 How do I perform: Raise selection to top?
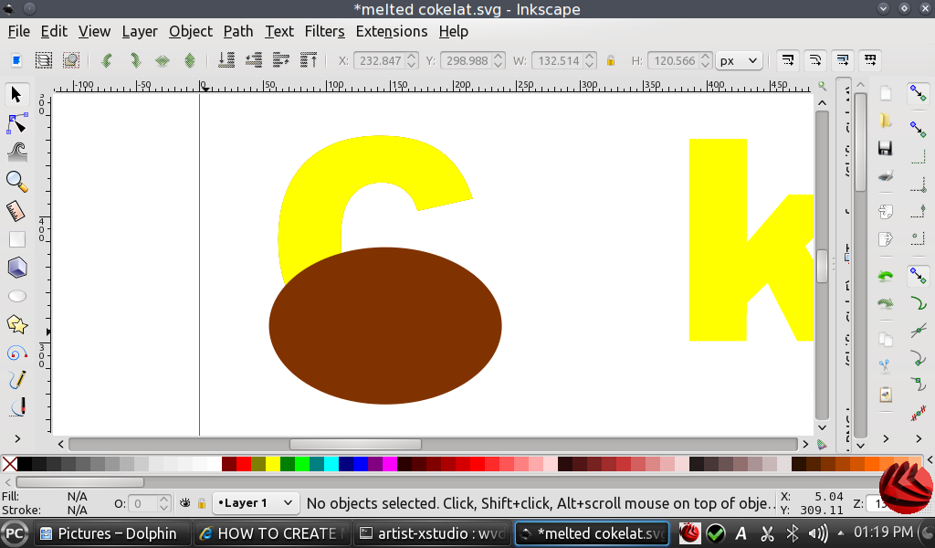tap(309, 60)
